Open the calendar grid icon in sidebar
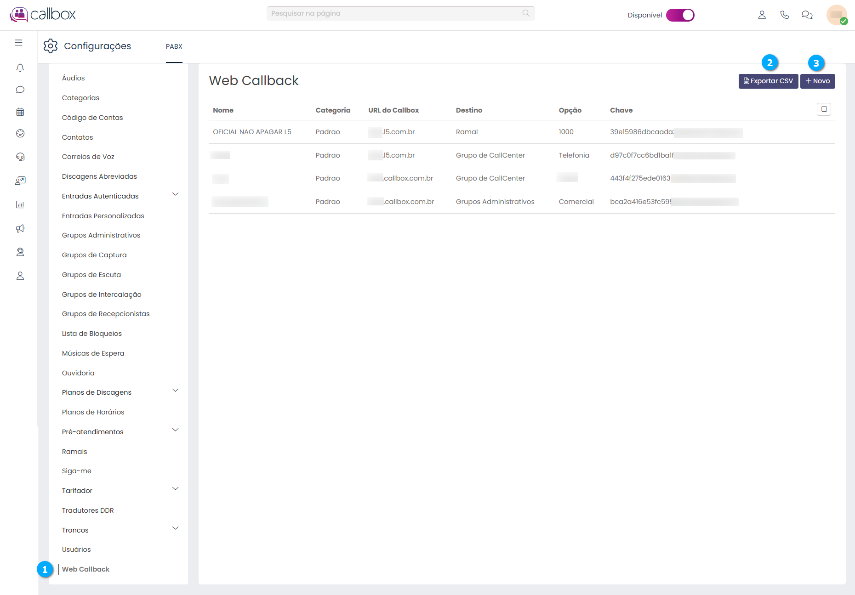 click(20, 112)
